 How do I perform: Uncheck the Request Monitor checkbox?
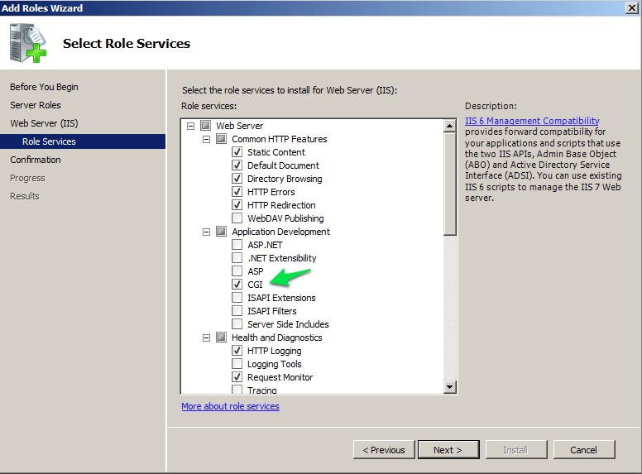click(x=237, y=376)
